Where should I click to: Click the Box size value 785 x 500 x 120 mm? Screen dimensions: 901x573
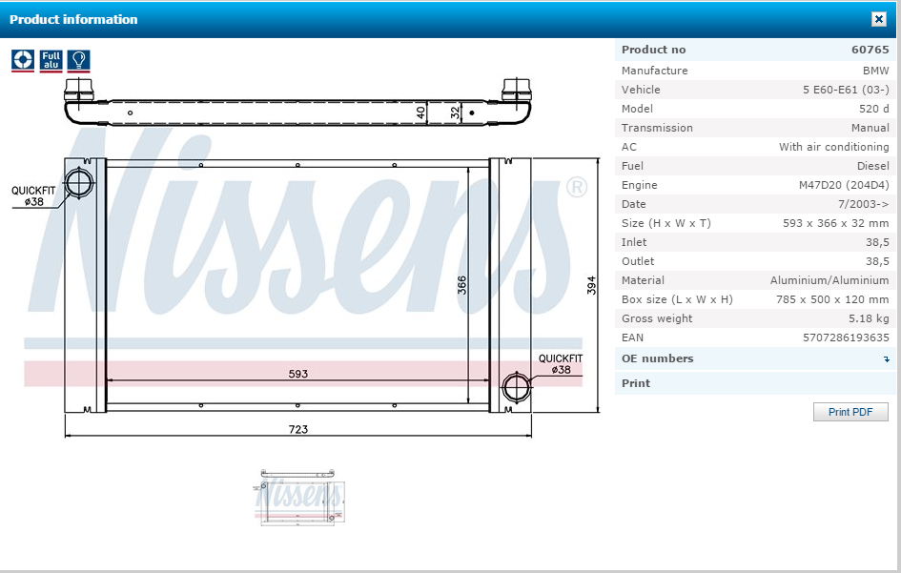[832, 299]
